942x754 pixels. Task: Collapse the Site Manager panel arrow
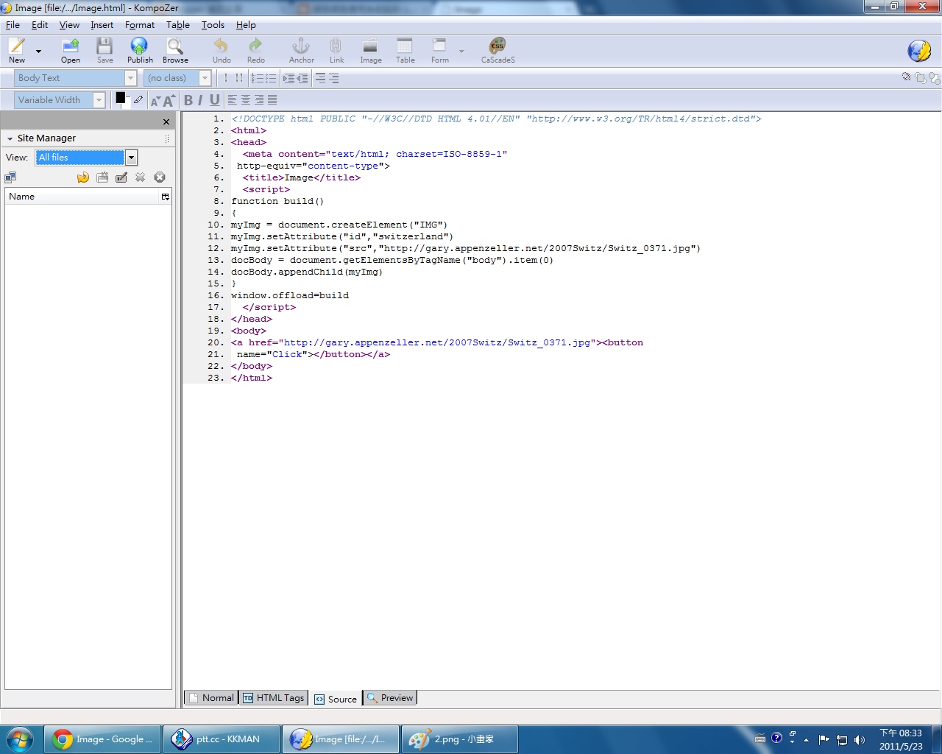(x=10, y=138)
